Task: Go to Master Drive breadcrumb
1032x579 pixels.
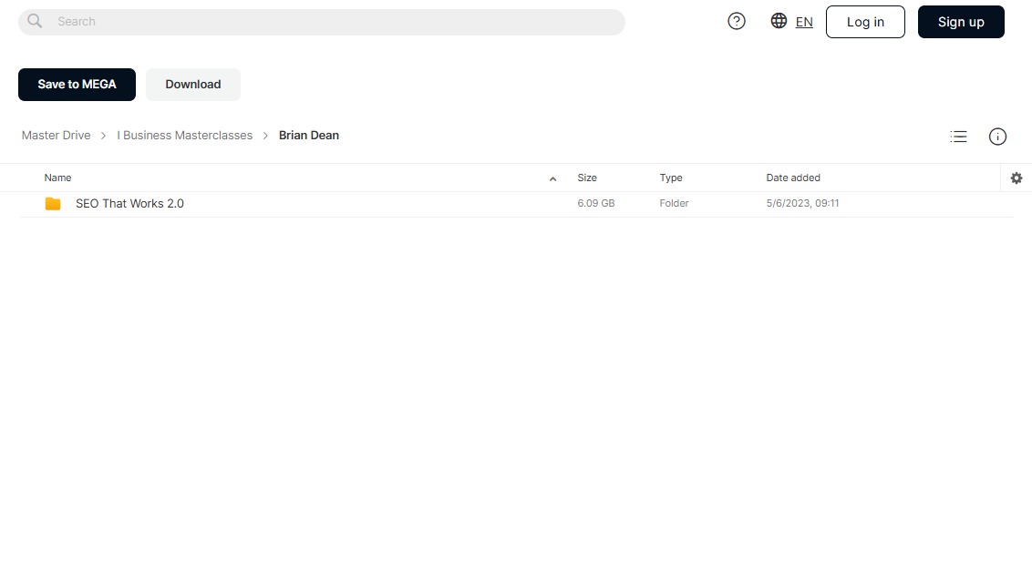Action: tap(56, 136)
